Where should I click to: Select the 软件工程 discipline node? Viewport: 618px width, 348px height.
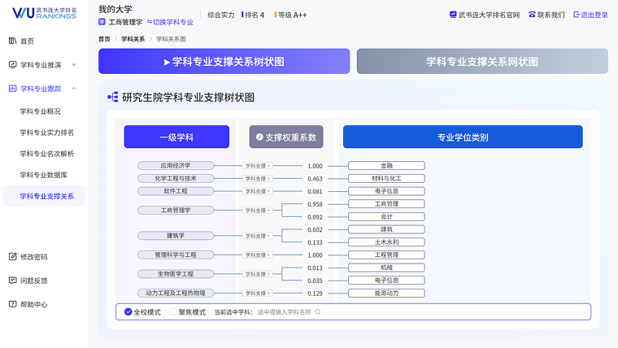click(x=176, y=191)
